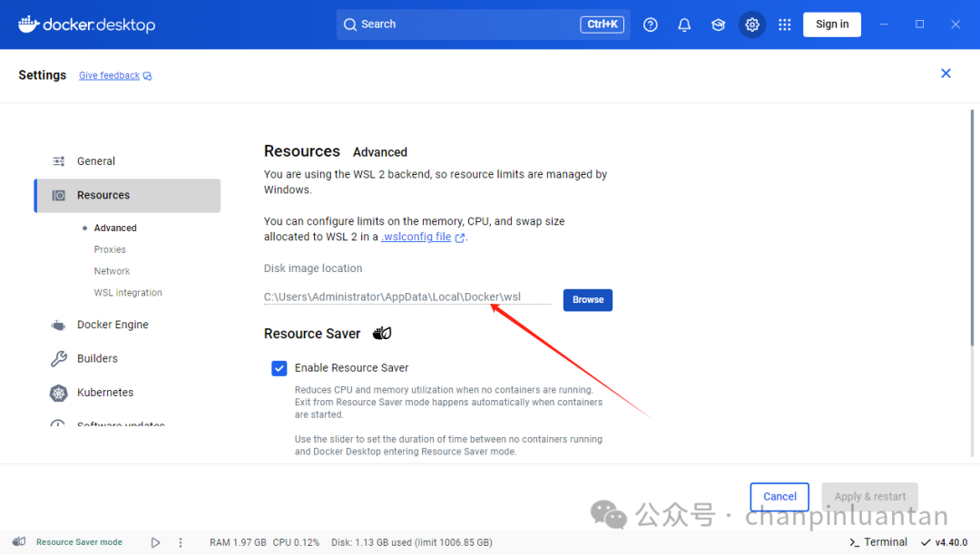Click the Docker Desktop whale logo
Image resolution: width=980 pixels, height=555 pixels.
coord(29,24)
